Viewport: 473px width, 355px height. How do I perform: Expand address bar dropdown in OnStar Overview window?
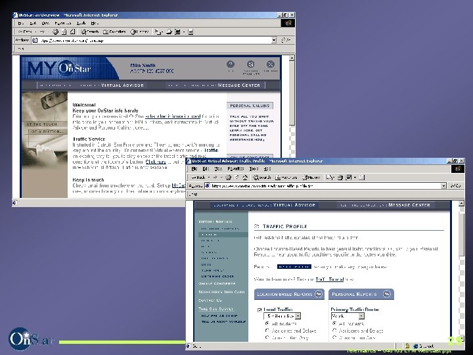[x=274, y=40]
